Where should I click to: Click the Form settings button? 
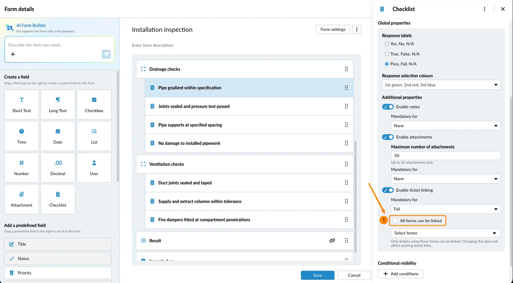click(333, 29)
